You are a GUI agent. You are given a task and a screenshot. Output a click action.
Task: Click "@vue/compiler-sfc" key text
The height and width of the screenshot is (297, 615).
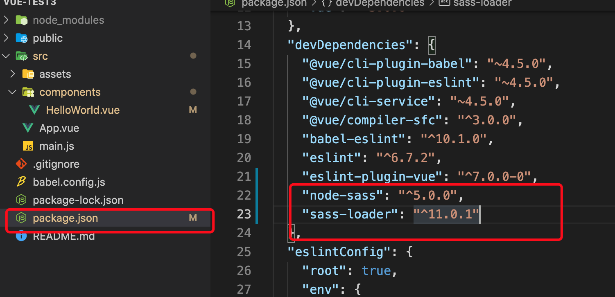pyautogui.click(x=373, y=120)
